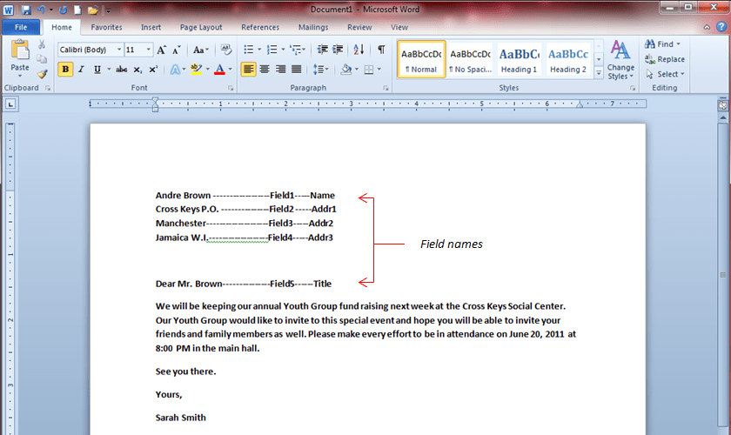
Task: Click the Find button
Action: (662, 44)
